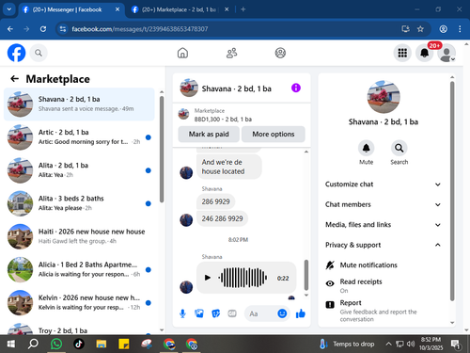The height and width of the screenshot is (353, 470).
Task: Open the Facebook menu grid icon
Action: [x=402, y=53]
